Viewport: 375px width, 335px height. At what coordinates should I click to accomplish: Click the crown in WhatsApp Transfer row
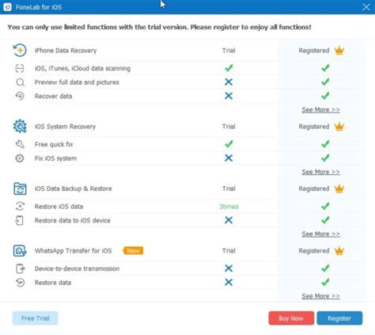click(339, 250)
